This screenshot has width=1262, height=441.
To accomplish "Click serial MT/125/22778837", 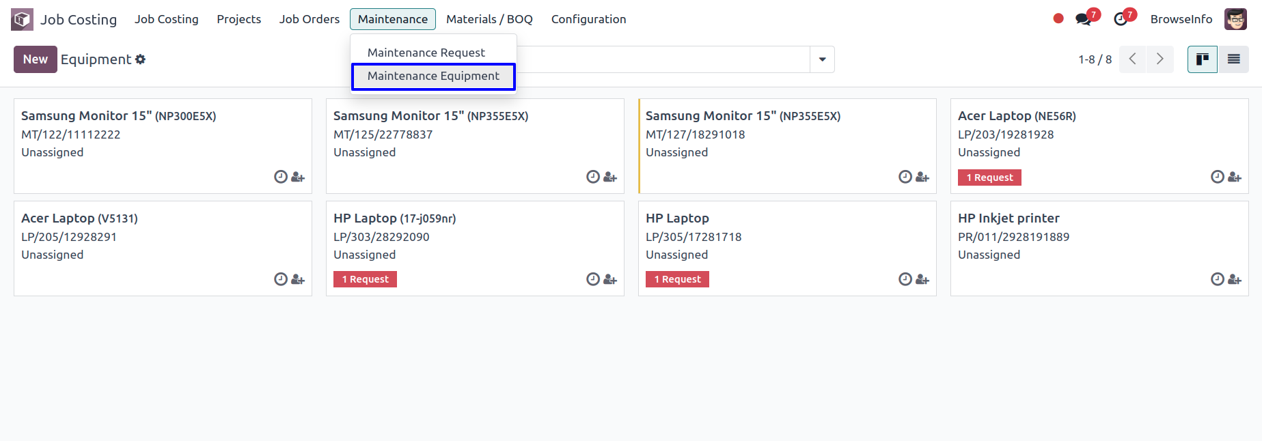I will (x=383, y=134).
